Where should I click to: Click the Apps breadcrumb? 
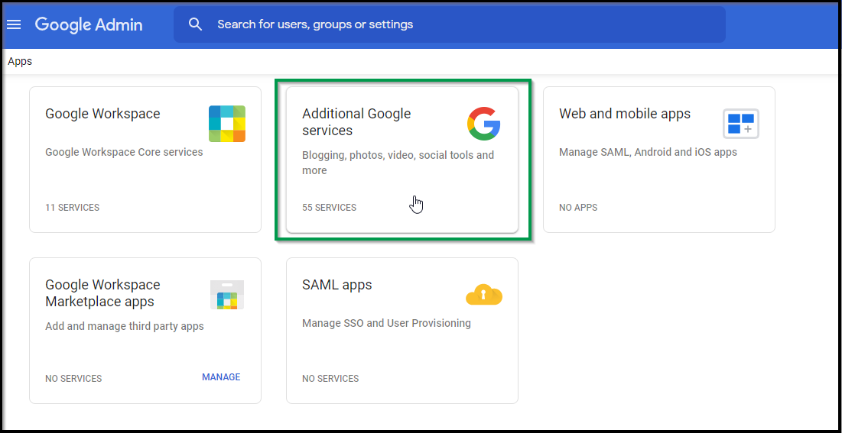[x=20, y=62]
